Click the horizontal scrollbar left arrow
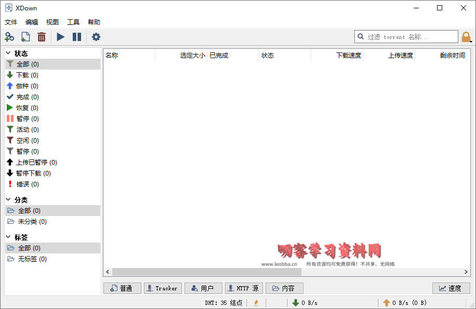Screen dimensions: 476x309 [x=108, y=272]
